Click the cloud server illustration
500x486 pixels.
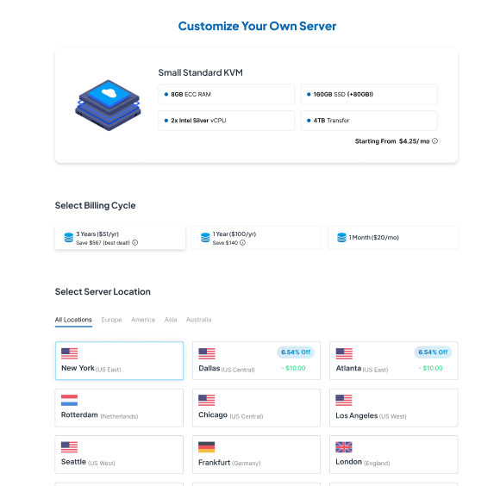pyautogui.click(x=108, y=105)
